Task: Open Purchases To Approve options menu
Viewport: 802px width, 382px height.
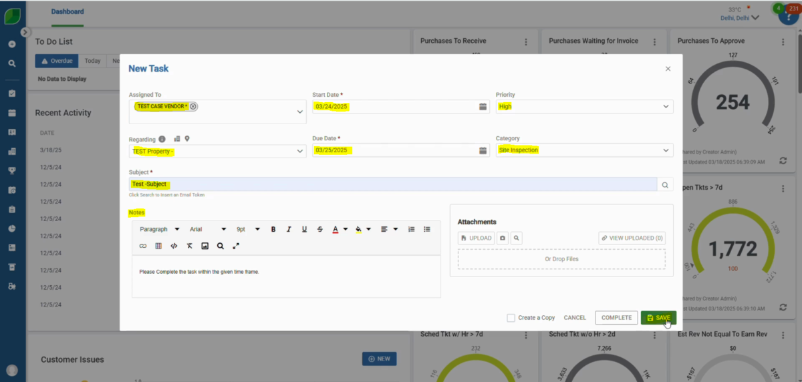Action: coord(783,41)
